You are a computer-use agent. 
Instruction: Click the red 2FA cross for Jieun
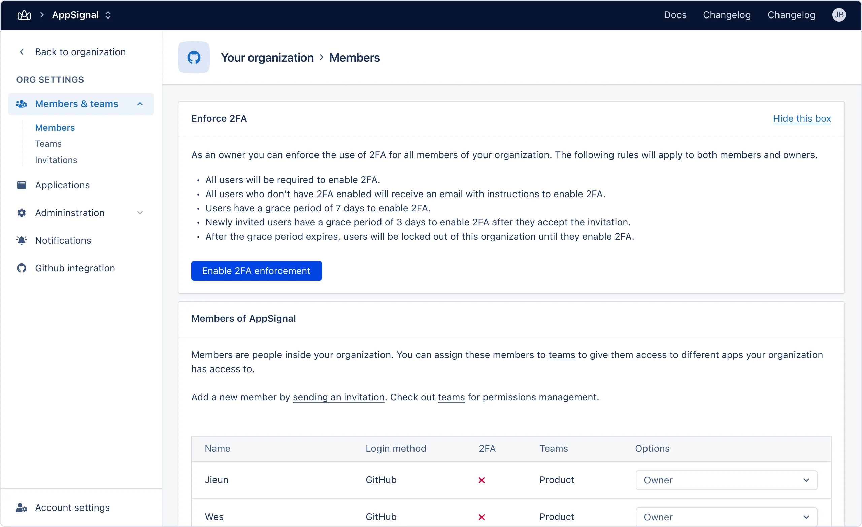click(482, 480)
